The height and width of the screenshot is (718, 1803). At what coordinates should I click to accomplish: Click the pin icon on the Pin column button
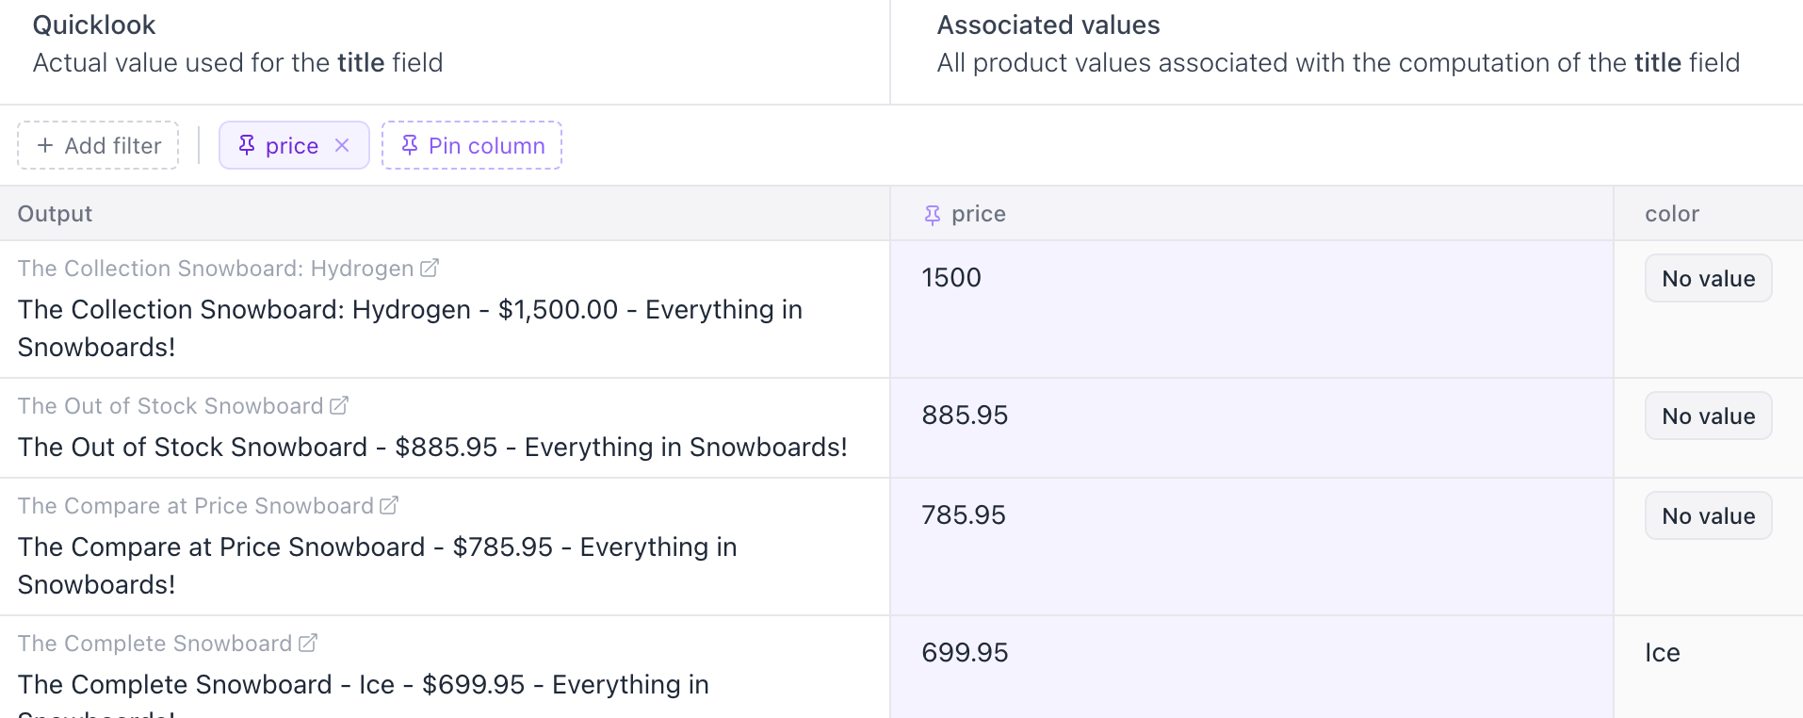[x=410, y=145]
